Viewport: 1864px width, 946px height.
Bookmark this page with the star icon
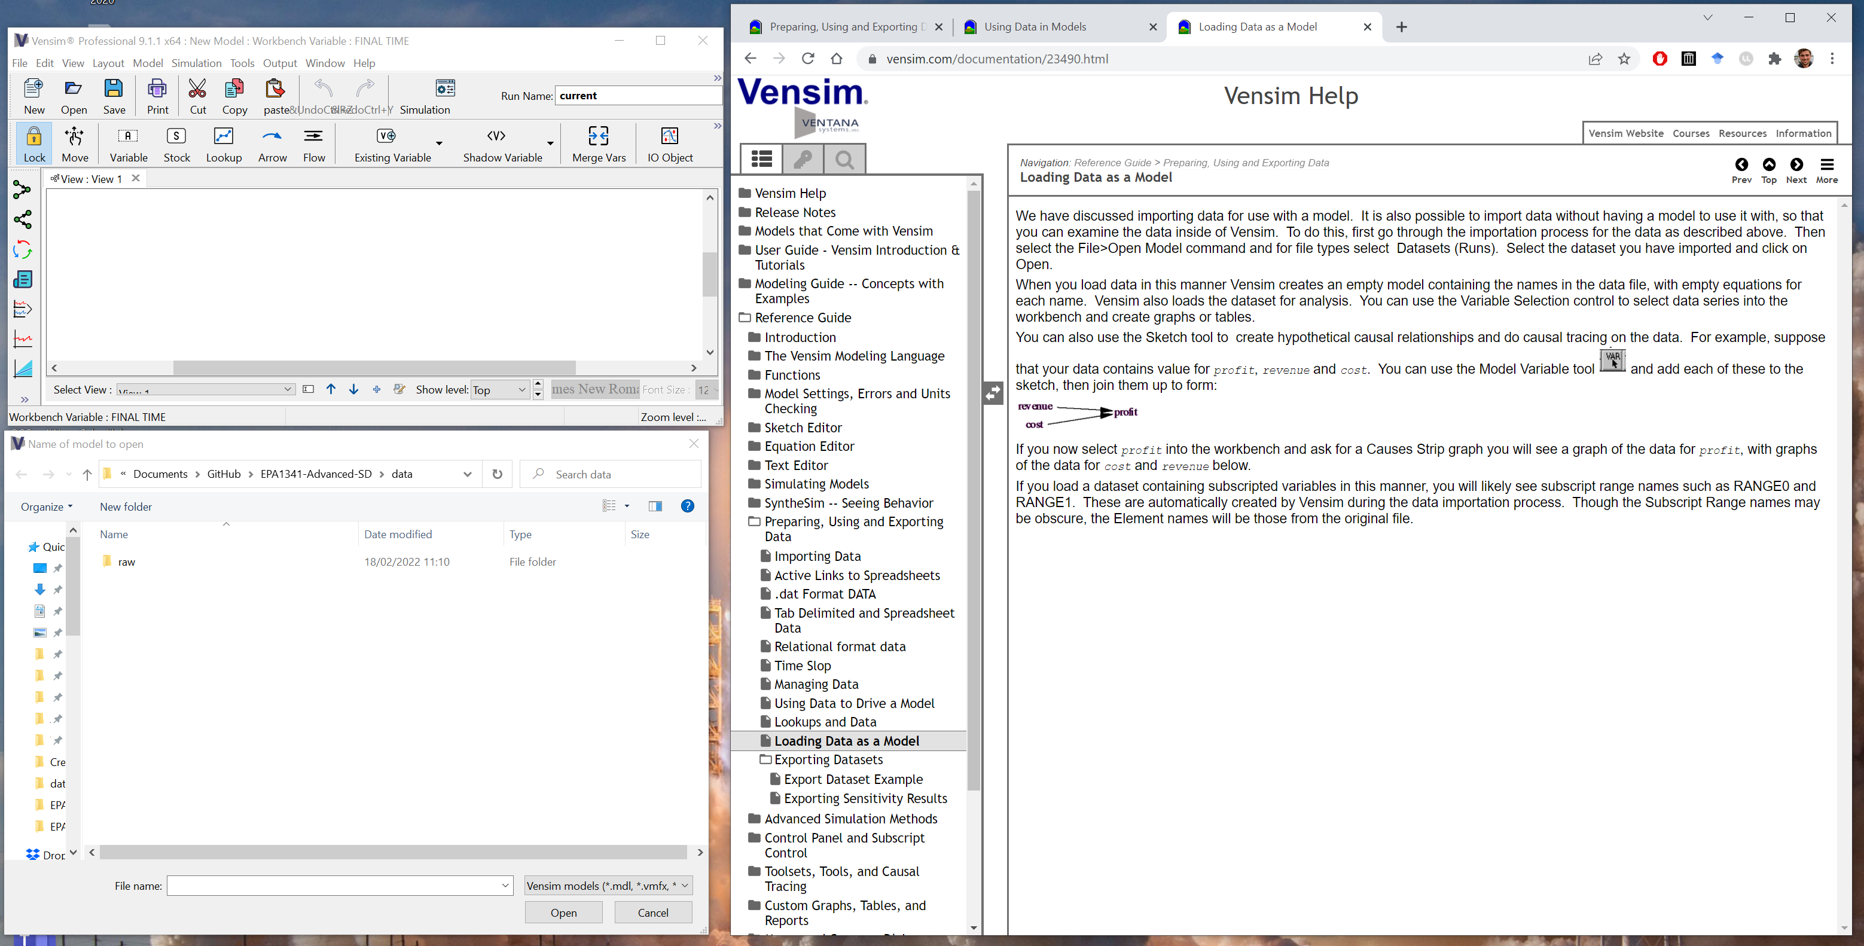point(1624,59)
